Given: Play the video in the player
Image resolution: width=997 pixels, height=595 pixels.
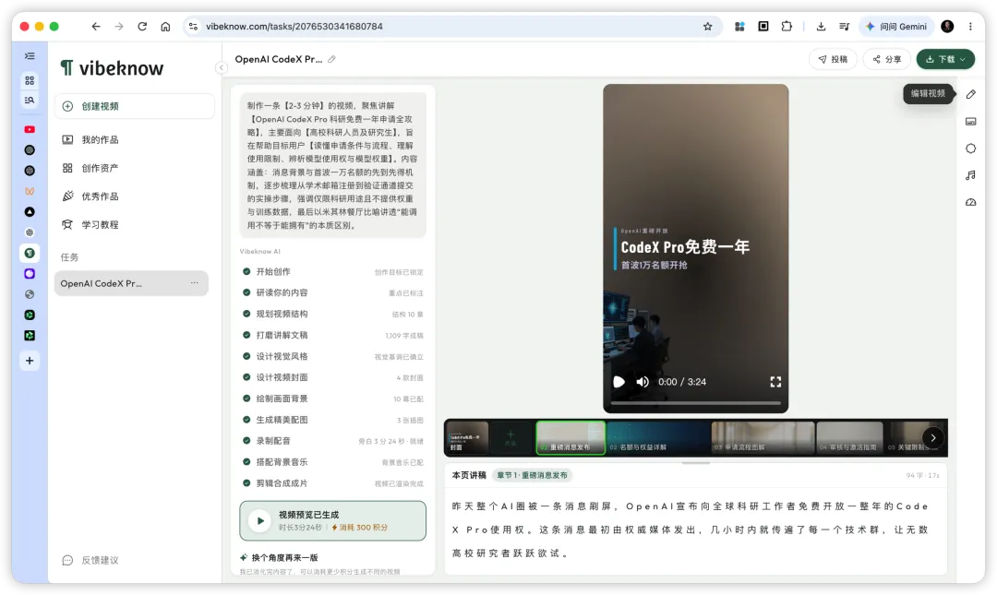Looking at the screenshot, I should point(619,381).
